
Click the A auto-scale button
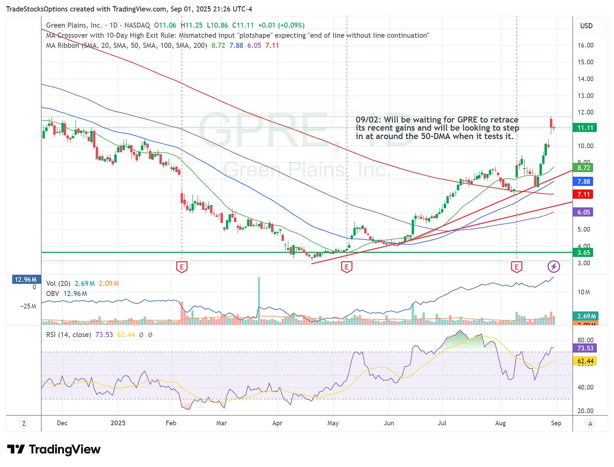pyautogui.click(x=590, y=423)
